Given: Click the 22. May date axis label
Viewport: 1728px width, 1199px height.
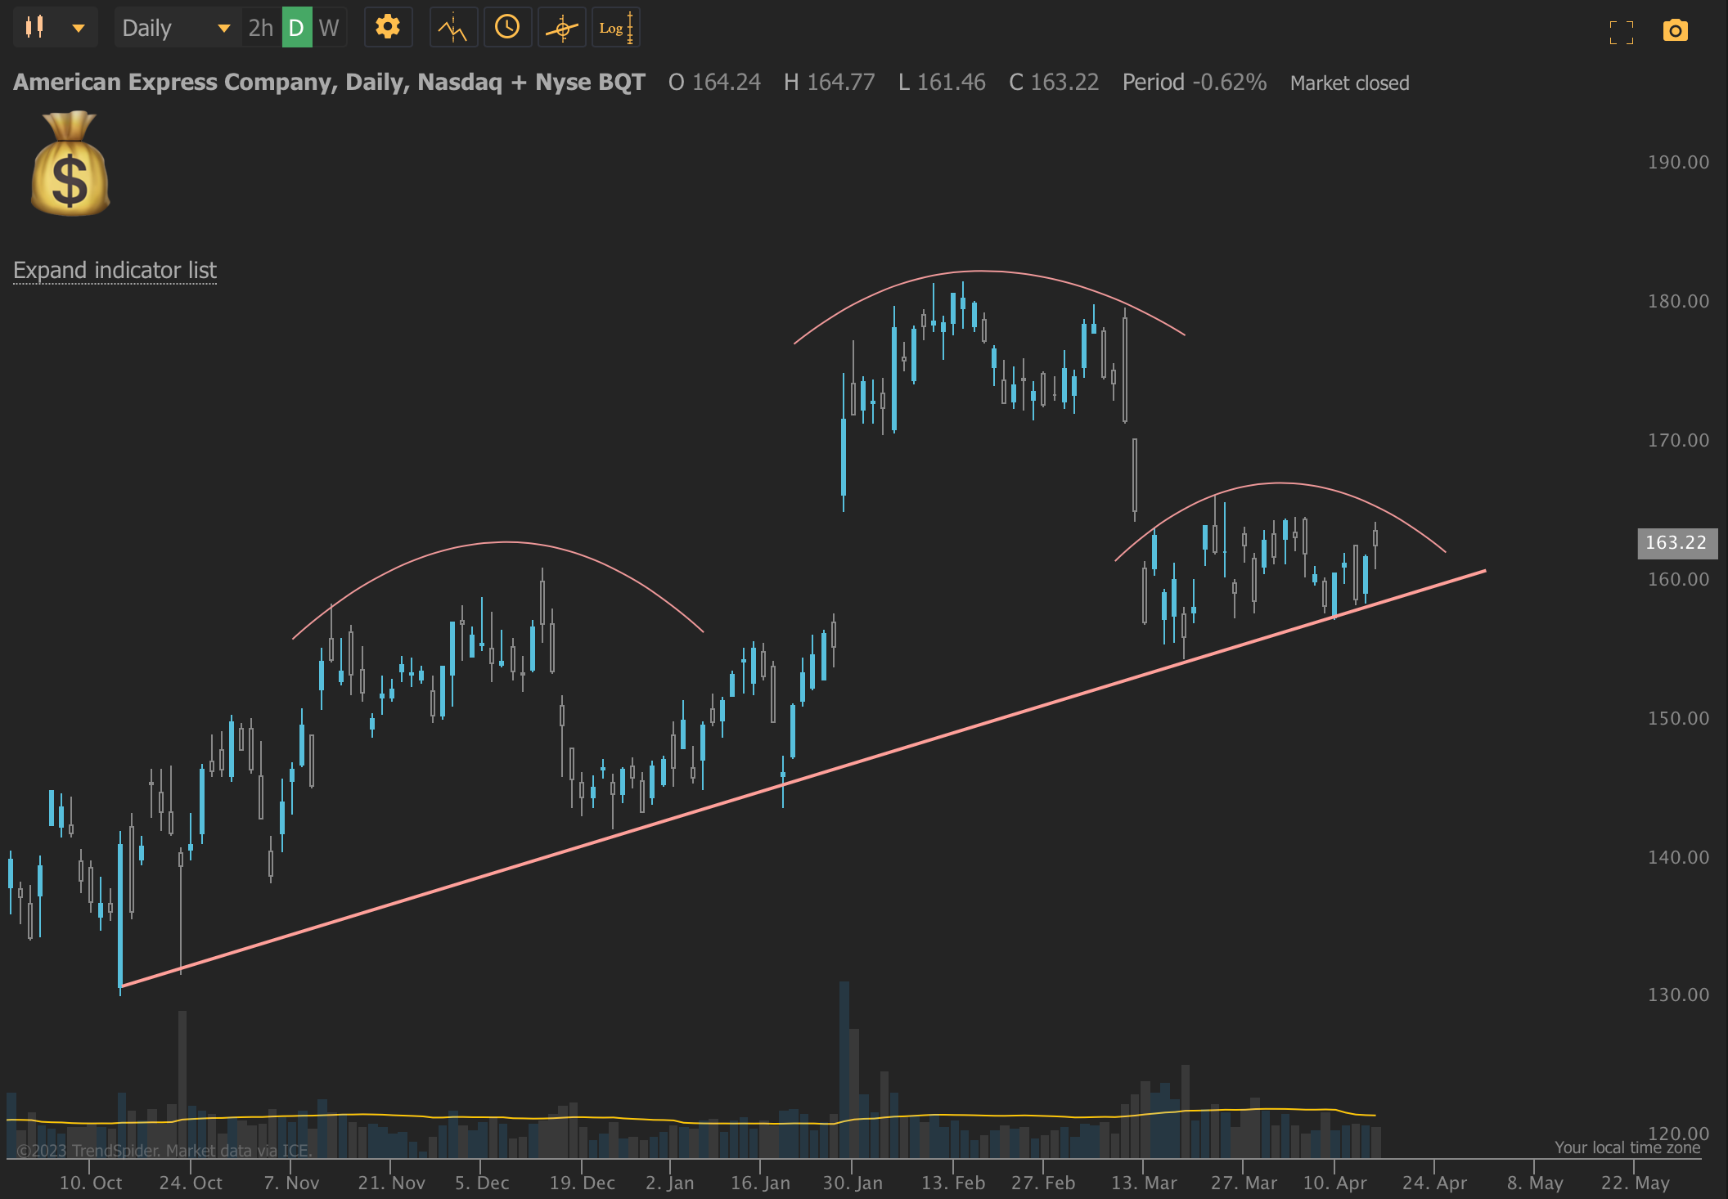Looking at the screenshot, I should click(x=1635, y=1183).
